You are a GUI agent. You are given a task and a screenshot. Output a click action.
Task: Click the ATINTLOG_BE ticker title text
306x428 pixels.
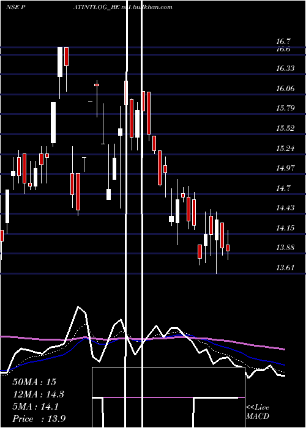(96, 7)
